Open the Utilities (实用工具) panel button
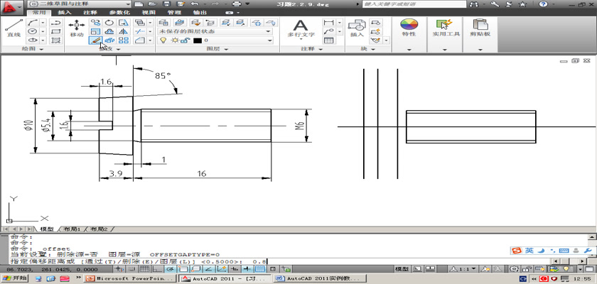Viewport: 597px width, 284px height. pos(445,28)
